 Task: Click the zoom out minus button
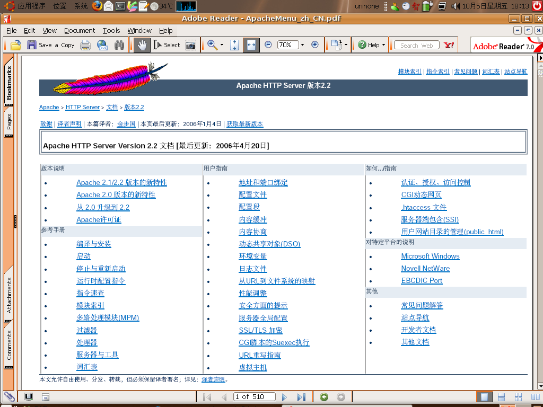tap(268, 45)
